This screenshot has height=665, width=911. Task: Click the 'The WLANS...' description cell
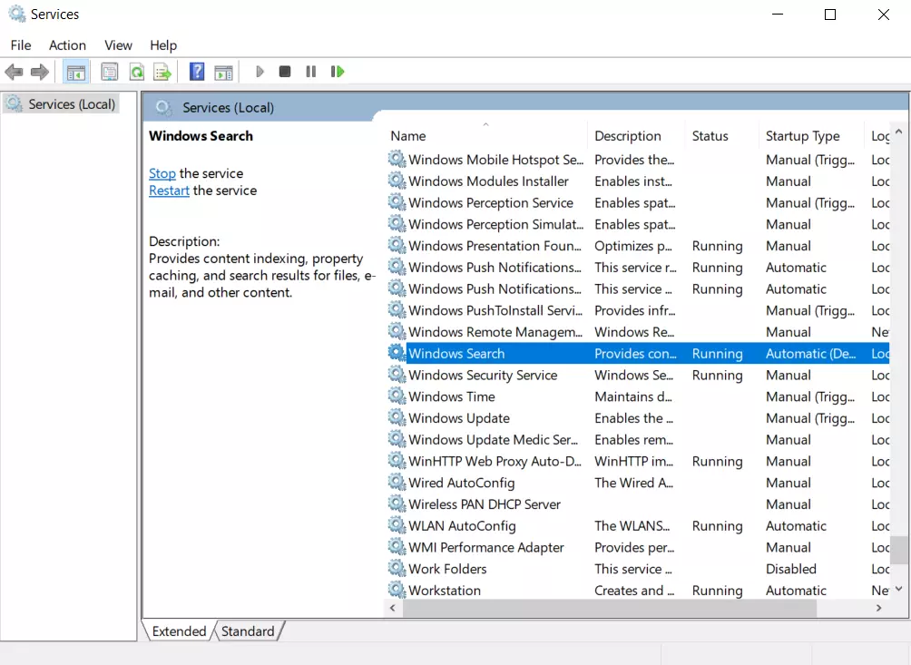(632, 525)
